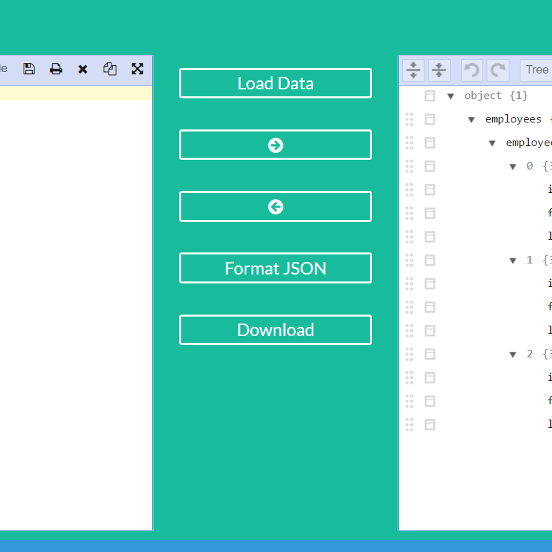This screenshot has height=552, width=552.
Task: Expand all fields in the tree viewer
Action: [x=413, y=70]
